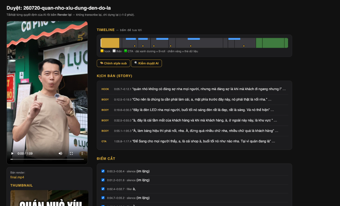
Task: Select the leftmost blue B-roll bar on timeline
Action: (x=131, y=39)
